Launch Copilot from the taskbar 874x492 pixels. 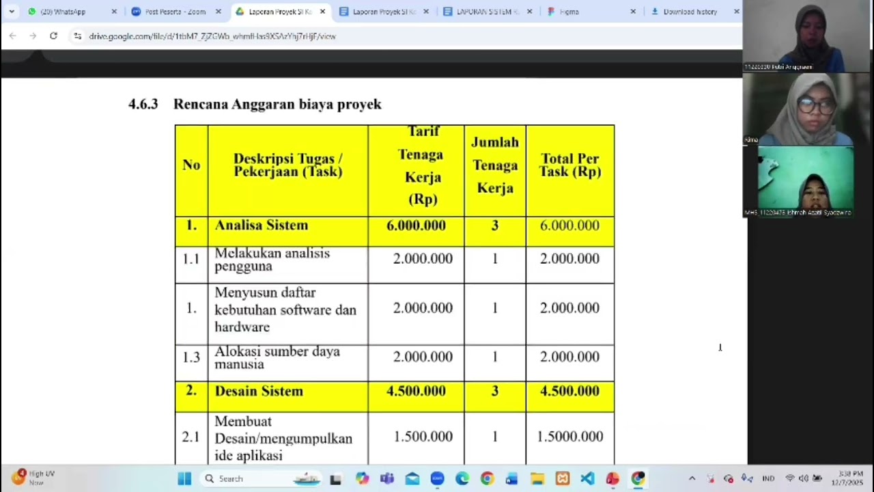tap(362, 478)
